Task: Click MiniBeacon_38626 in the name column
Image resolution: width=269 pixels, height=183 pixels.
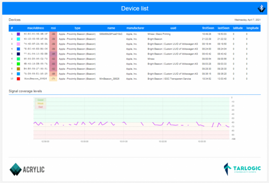Action: coord(109,79)
